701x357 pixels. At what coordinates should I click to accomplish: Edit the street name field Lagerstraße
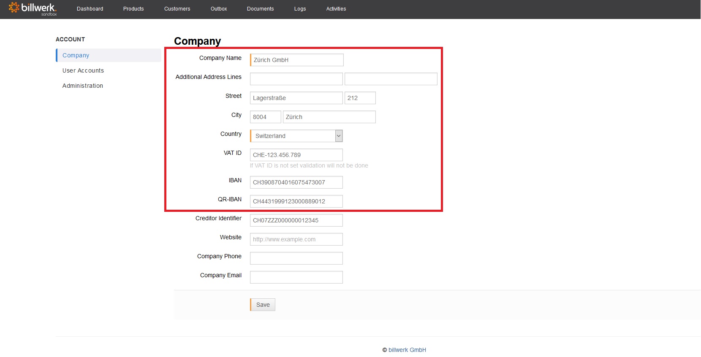point(296,98)
